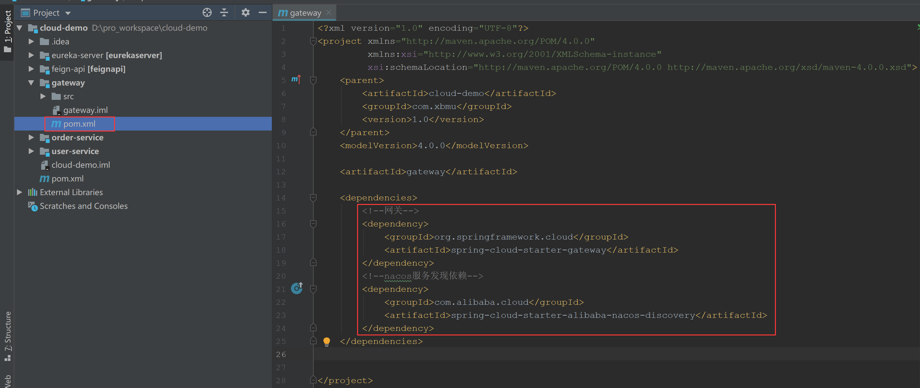This screenshot has height=388, width=920.
Task: Click the fold end marker at line 9
Action: click(313, 132)
